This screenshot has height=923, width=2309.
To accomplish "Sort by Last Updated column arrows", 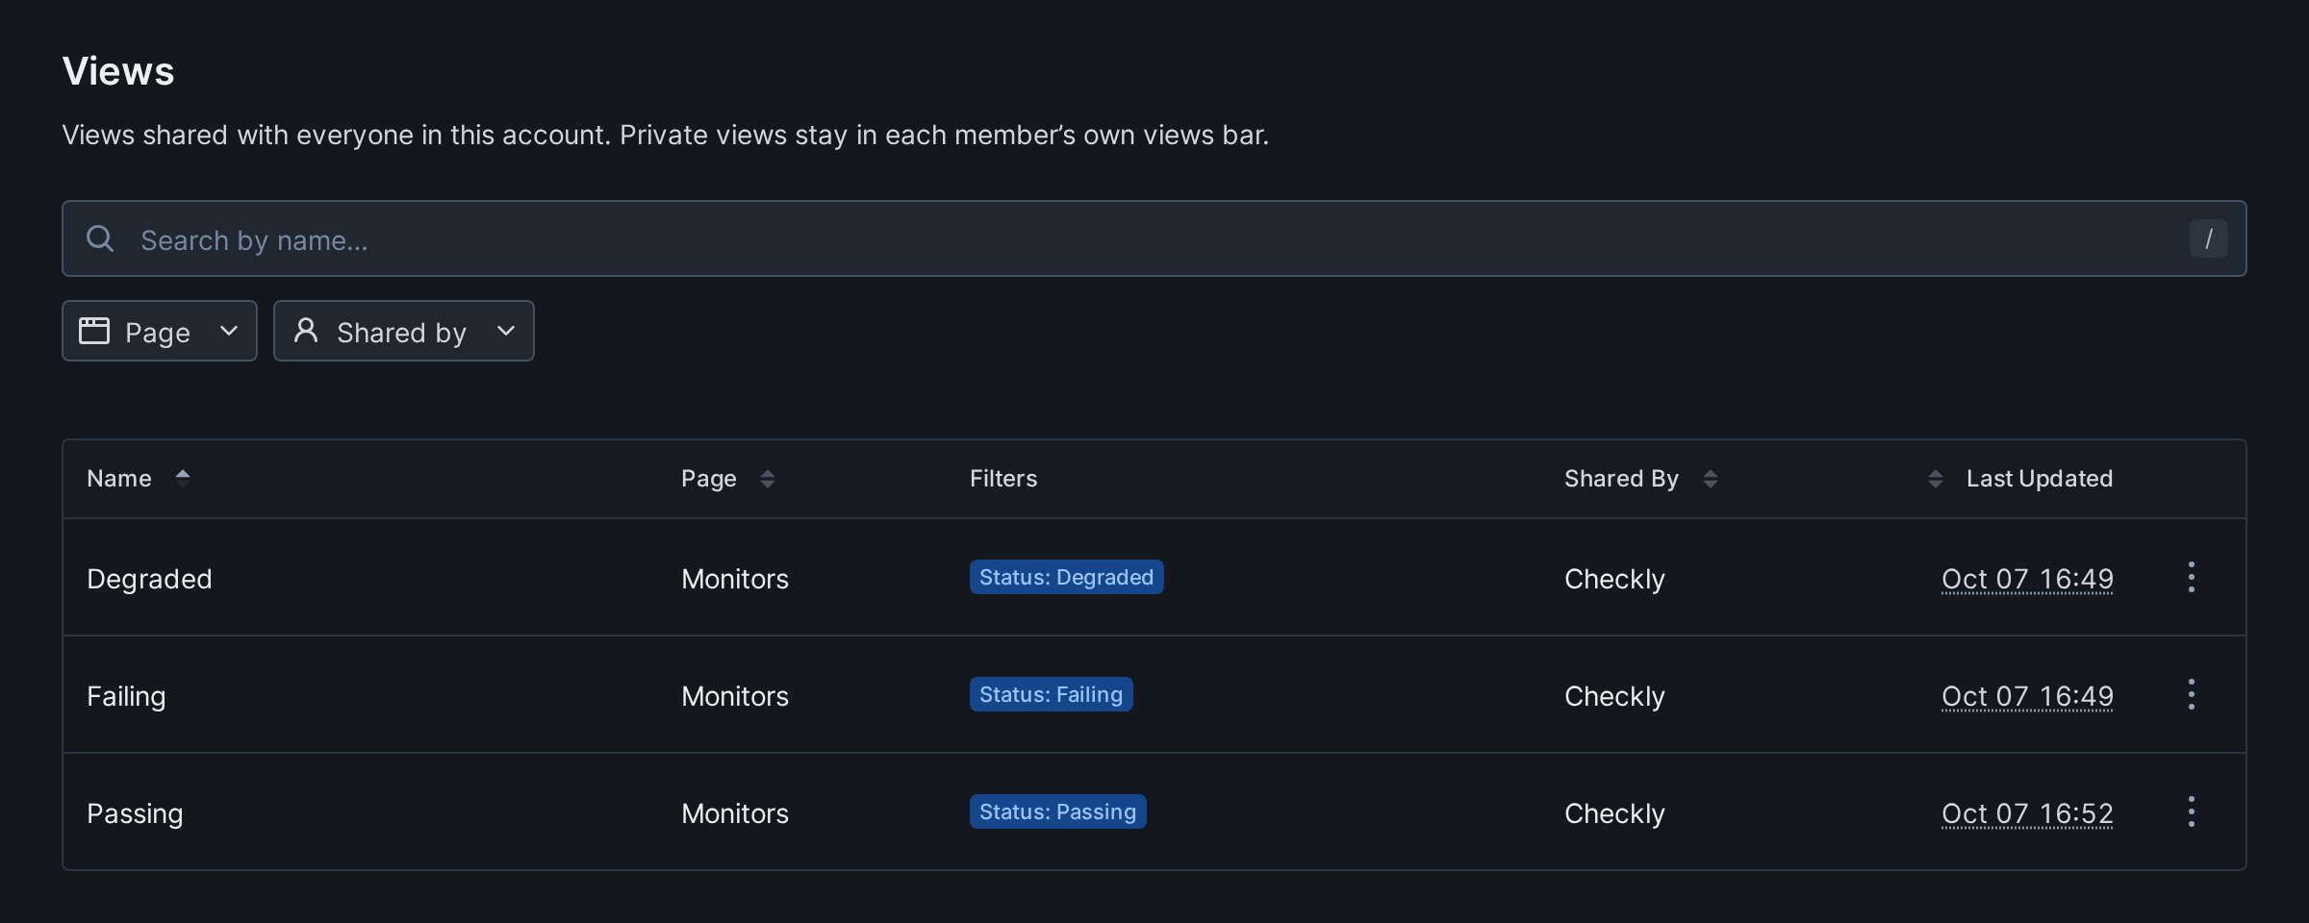I will tap(1935, 478).
